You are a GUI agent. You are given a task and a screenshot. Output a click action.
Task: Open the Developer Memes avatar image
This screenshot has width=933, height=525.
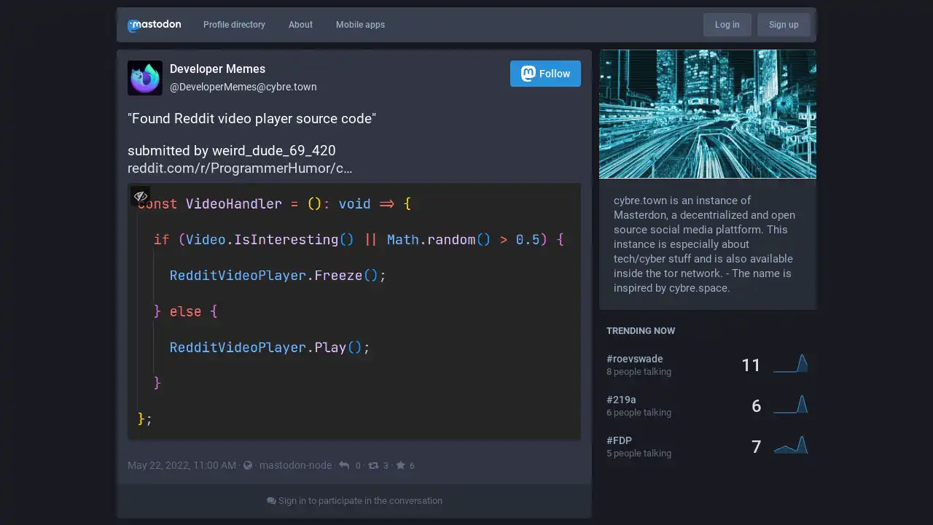(145, 78)
